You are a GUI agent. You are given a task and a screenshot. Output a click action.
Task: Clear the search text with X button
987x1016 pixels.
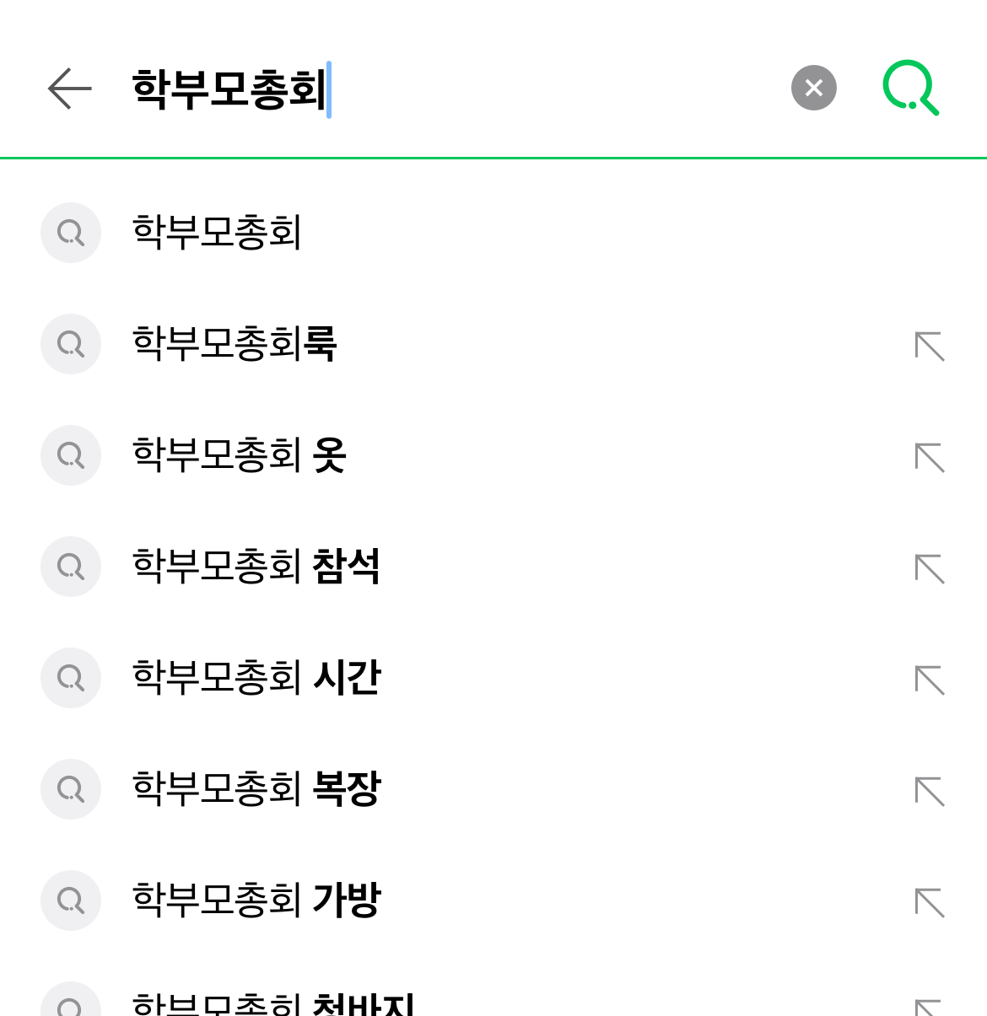click(x=813, y=88)
